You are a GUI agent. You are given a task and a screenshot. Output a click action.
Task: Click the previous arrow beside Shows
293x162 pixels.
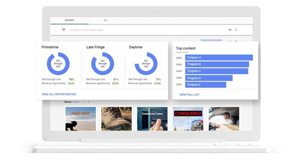(84, 102)
